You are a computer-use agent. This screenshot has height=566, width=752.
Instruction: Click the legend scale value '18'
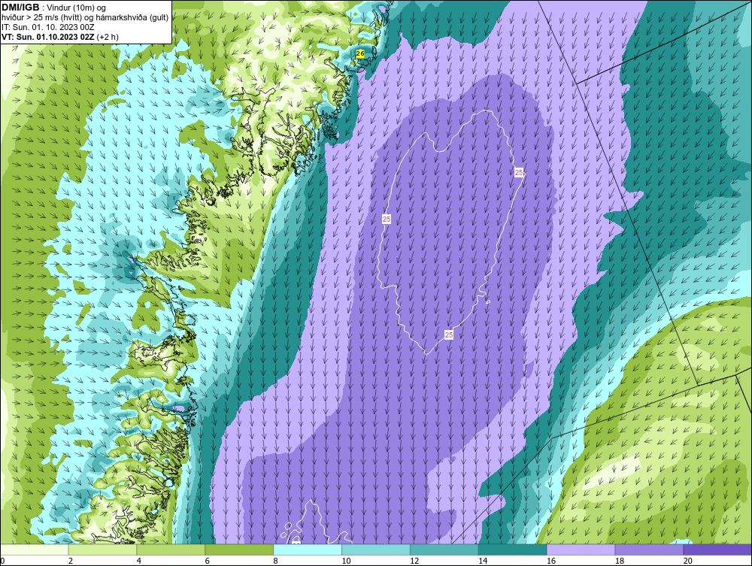pyautogui.click(x=619, y=561)
